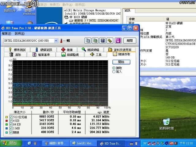Screen dimensions: 196x147
Task: Click the taskbar clock showing 下午 12:10
Action: pyautogui.click(x=186, y=143)
